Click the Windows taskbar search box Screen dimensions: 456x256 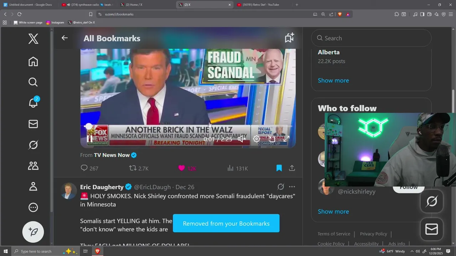pos(46,251)
